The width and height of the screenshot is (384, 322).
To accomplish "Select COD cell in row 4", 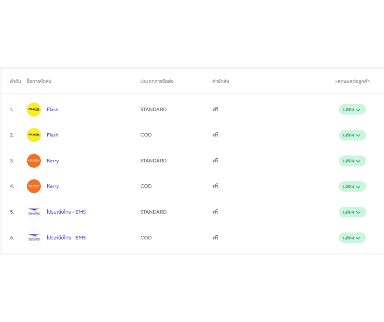I will click(x=146, y=186).
